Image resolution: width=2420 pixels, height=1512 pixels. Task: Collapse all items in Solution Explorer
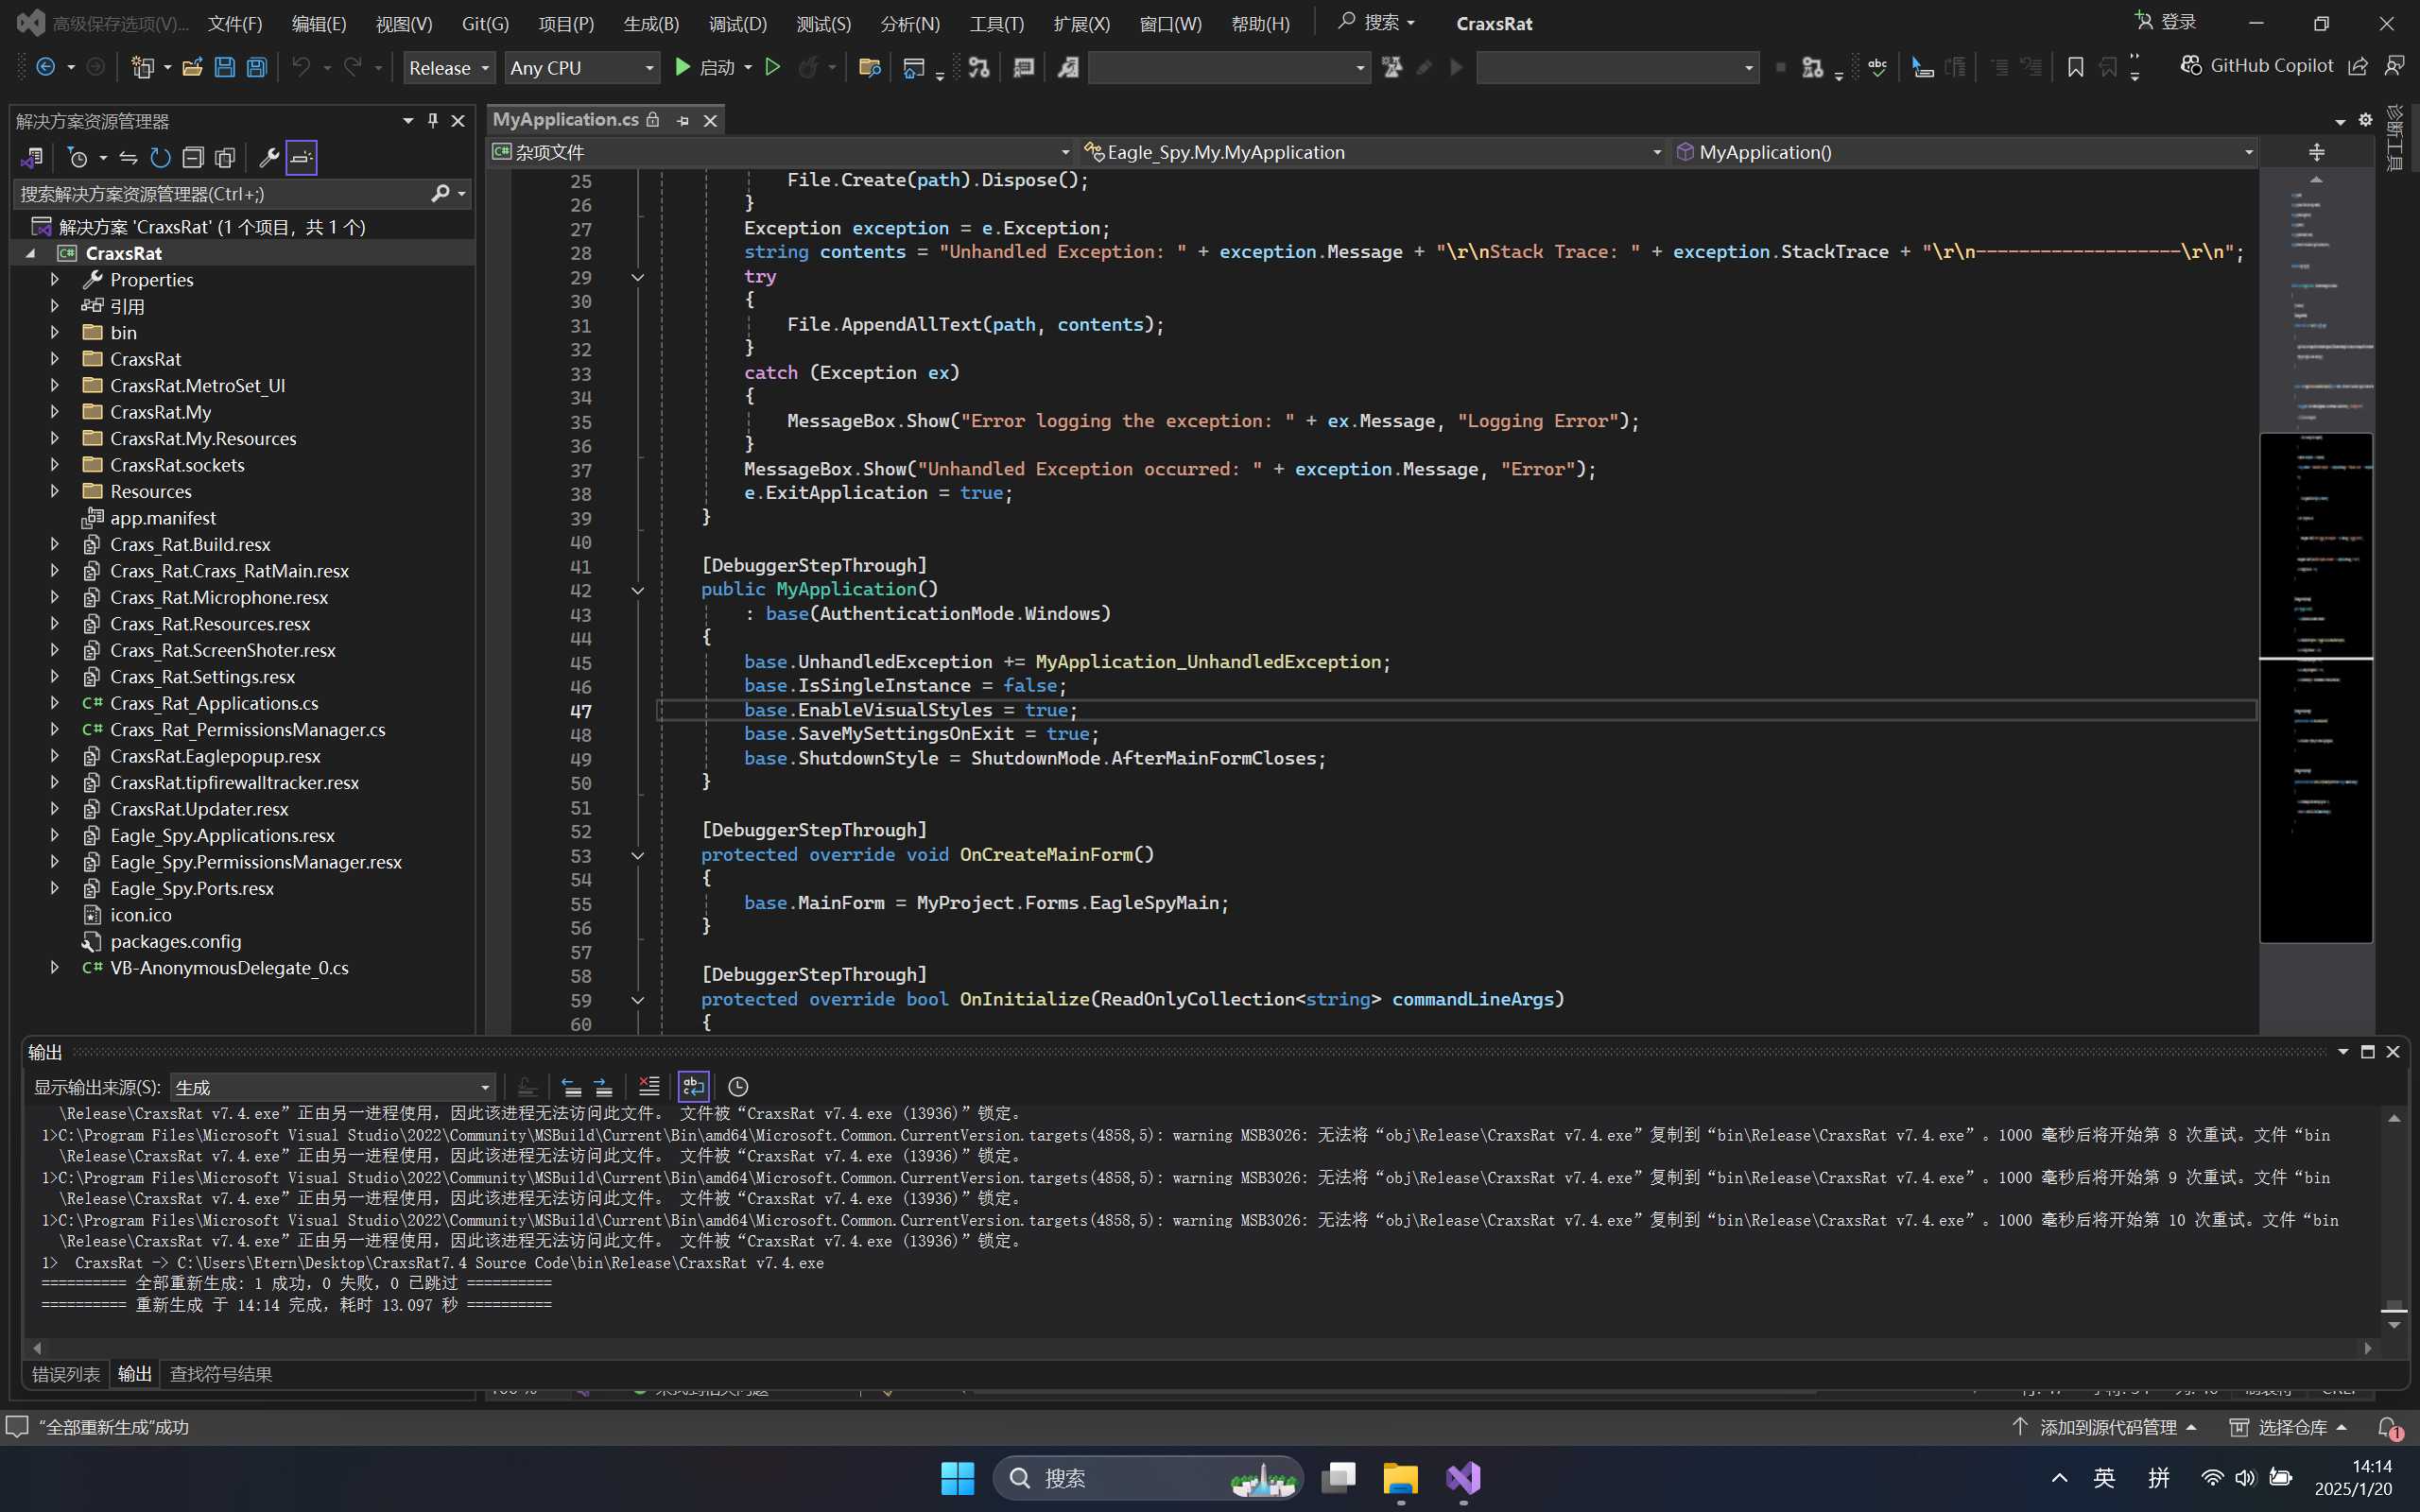click(x=193, y=157)
